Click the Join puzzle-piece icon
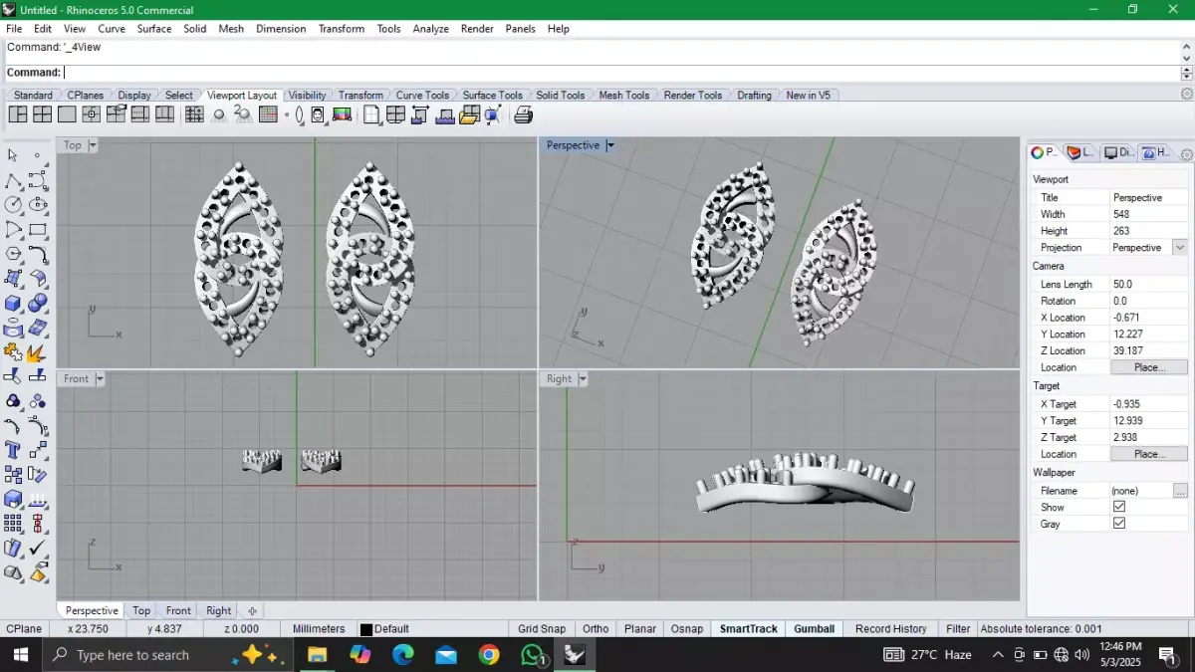The image size is (1195, 672). pyautogui.click(x=14, y=351)
